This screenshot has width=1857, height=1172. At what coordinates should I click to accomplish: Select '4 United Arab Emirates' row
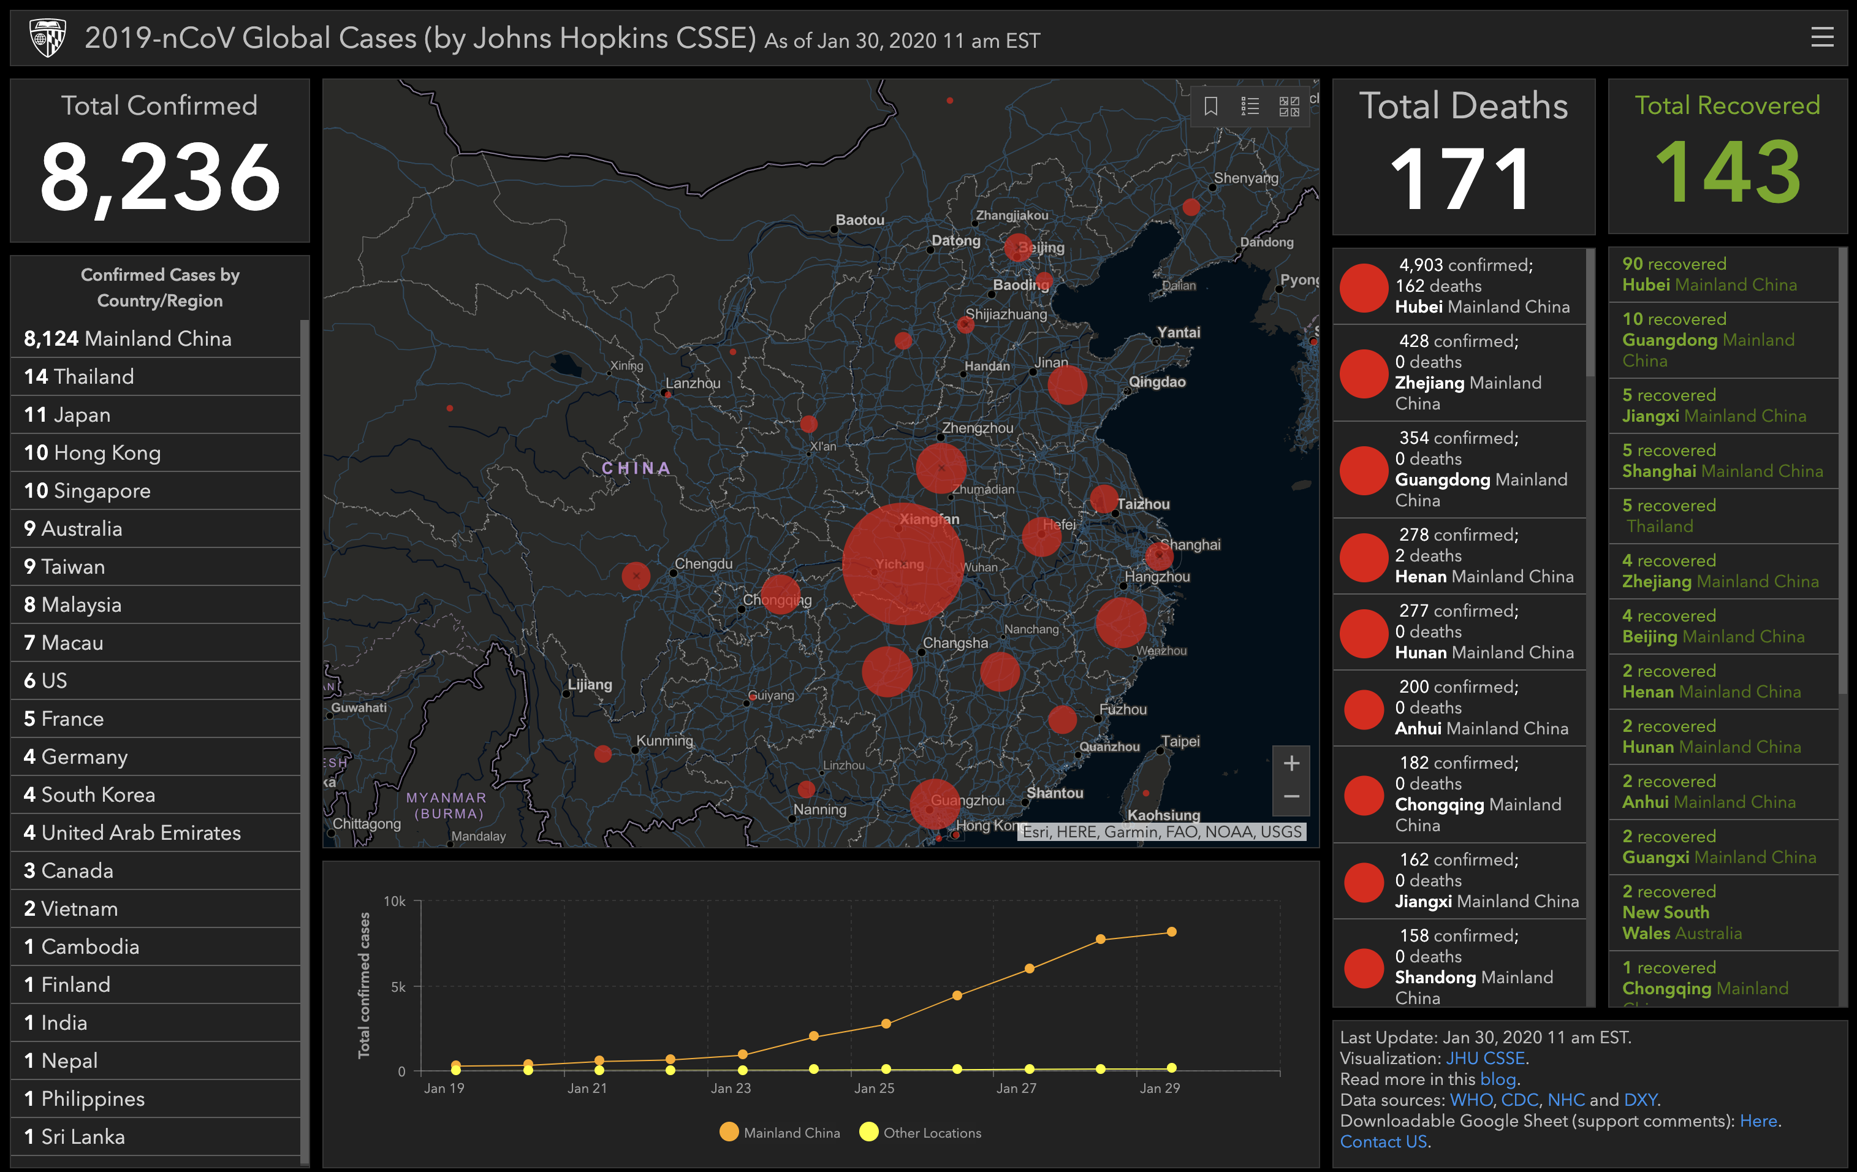(x=155, y=833)
